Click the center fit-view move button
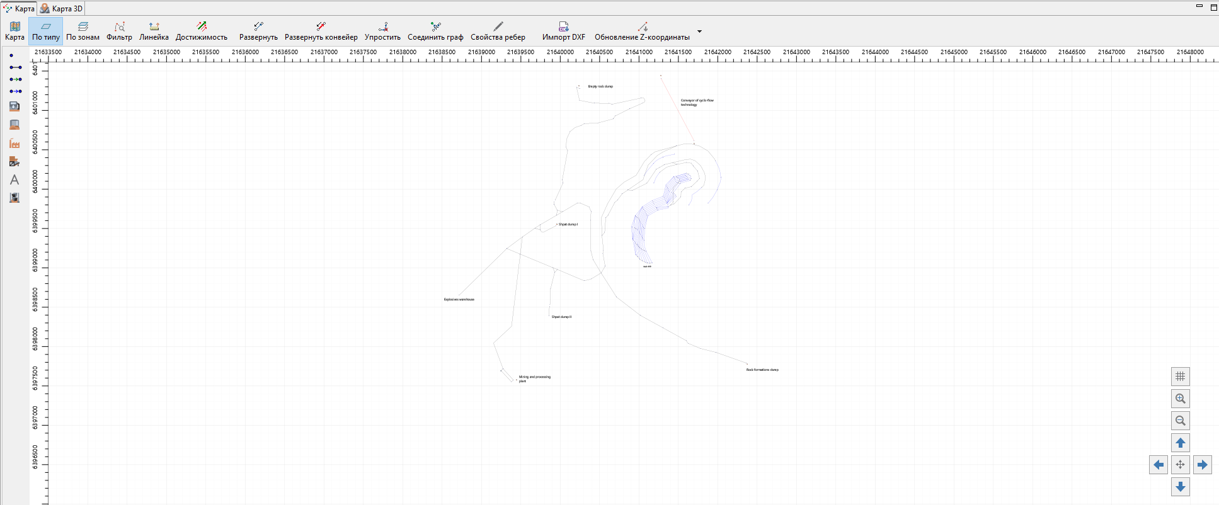 point(1180,465)
